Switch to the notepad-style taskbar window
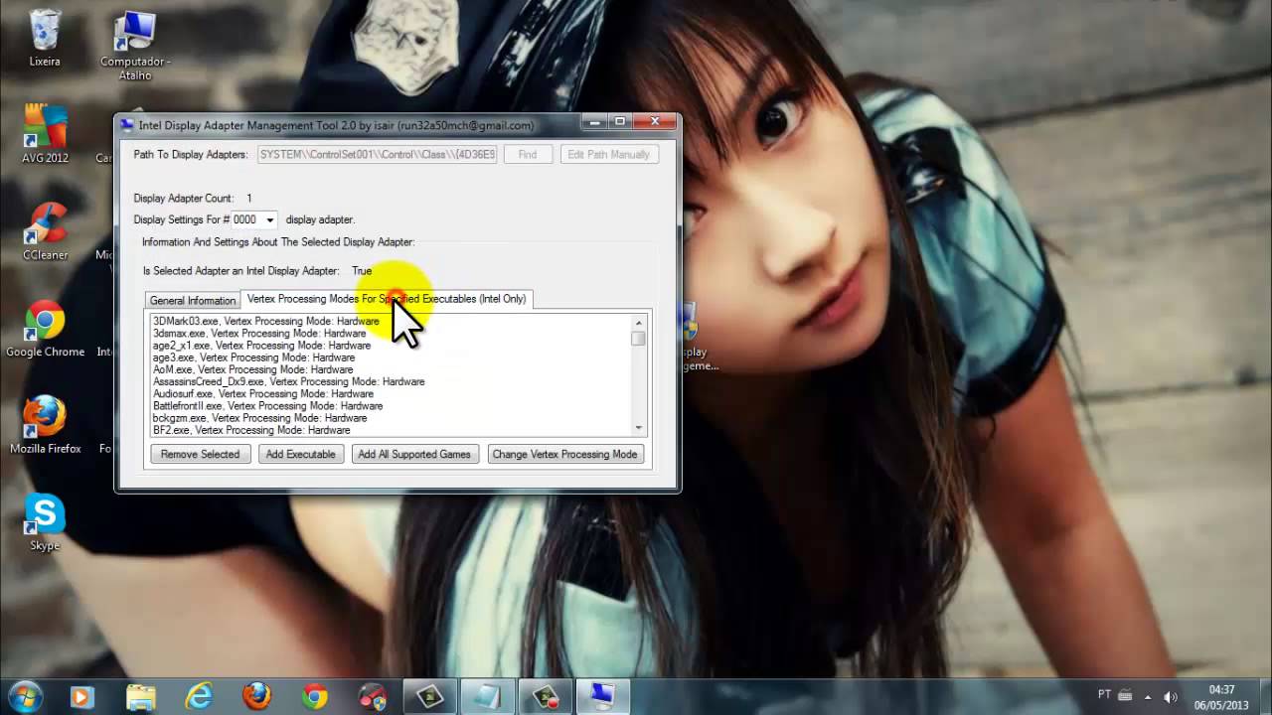The image size is (1272, 715). pos(488,697)
